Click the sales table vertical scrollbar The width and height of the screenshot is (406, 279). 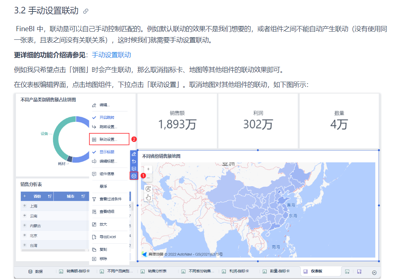(x=132, y=206)
